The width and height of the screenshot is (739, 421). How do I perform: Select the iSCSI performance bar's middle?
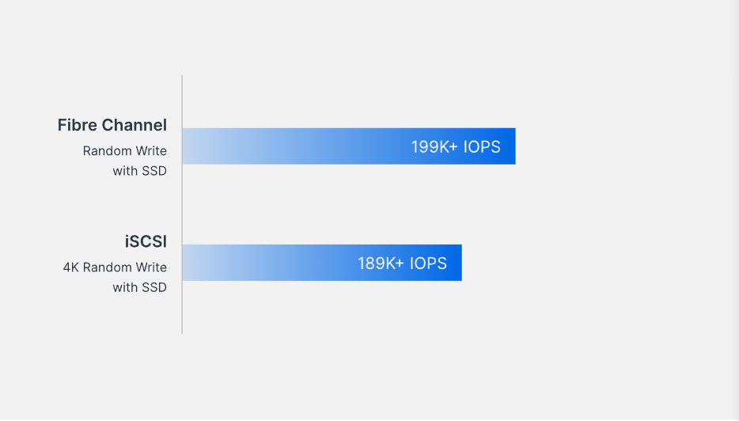[322, 263]
